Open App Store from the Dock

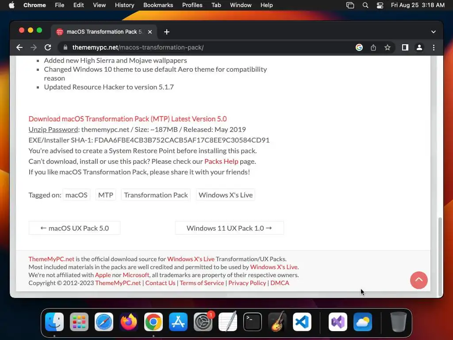point(178,322)
